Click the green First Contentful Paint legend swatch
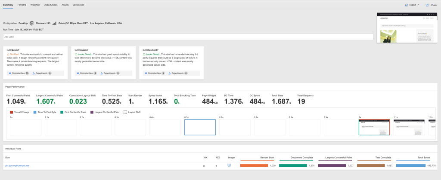 point(62,112)
